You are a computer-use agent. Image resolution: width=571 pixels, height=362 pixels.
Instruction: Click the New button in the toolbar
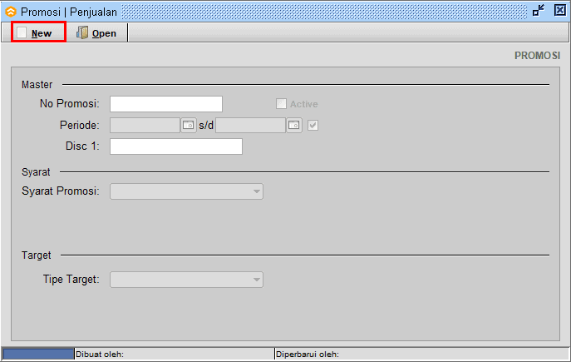[x=39, y=33]
